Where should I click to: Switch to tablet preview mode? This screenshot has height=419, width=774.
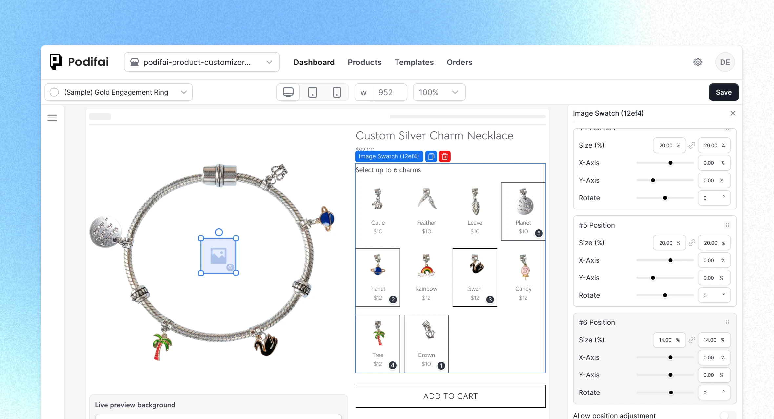[312, 92]
